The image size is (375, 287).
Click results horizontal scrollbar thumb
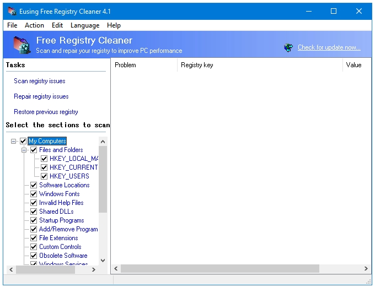(220, 269)
